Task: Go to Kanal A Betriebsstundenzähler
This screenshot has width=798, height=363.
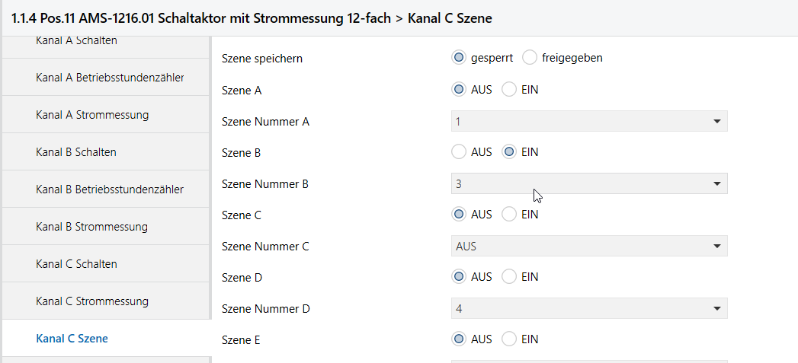Action: (x=109, y=78)
